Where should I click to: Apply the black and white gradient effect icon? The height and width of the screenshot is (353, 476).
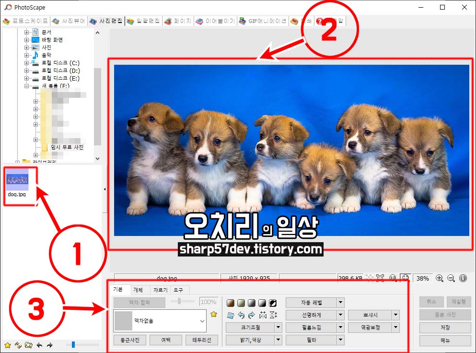click(x=262, y=303)
